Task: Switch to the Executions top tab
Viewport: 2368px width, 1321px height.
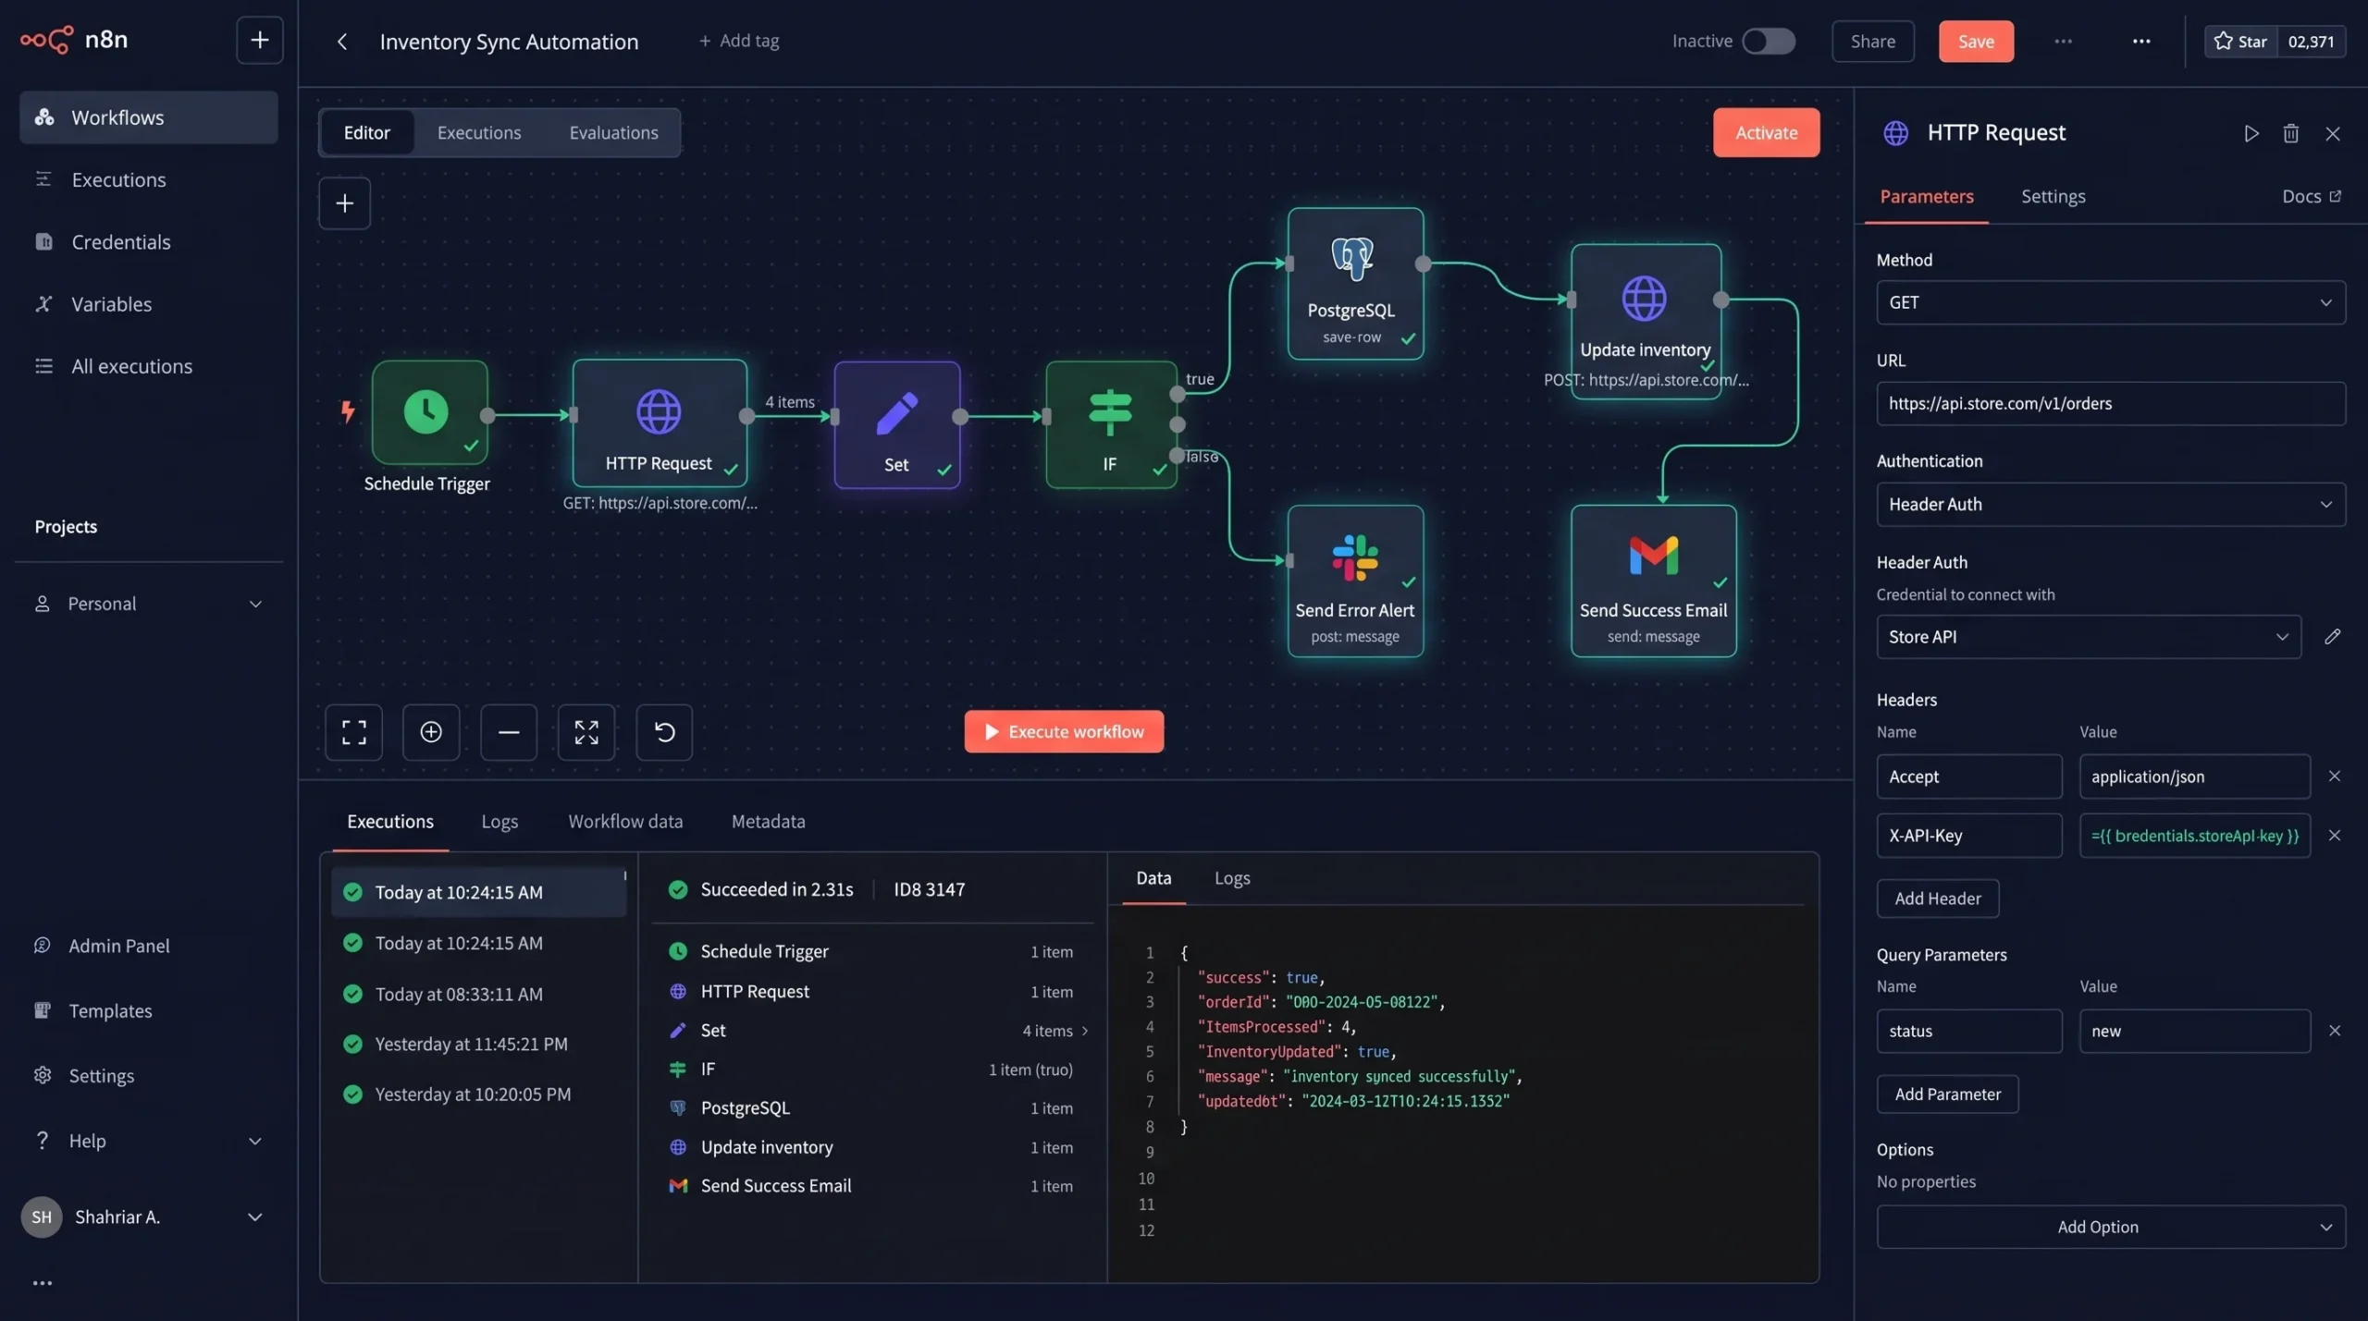Action: (478, 132)
